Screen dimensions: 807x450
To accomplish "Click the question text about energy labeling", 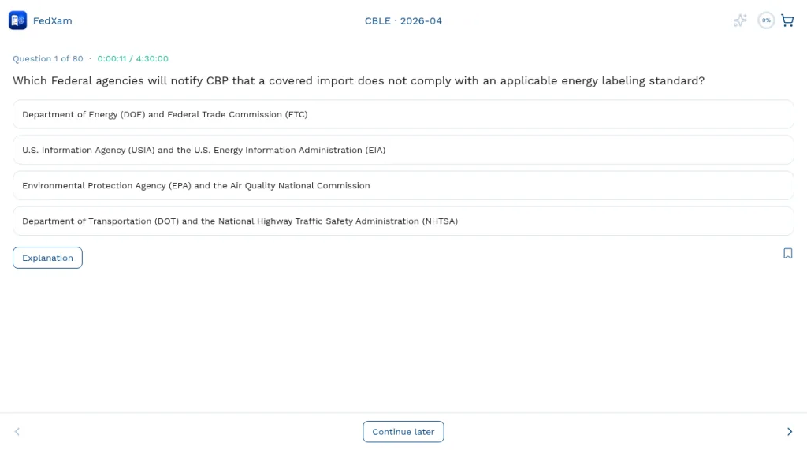I will (x=359, y=81).
